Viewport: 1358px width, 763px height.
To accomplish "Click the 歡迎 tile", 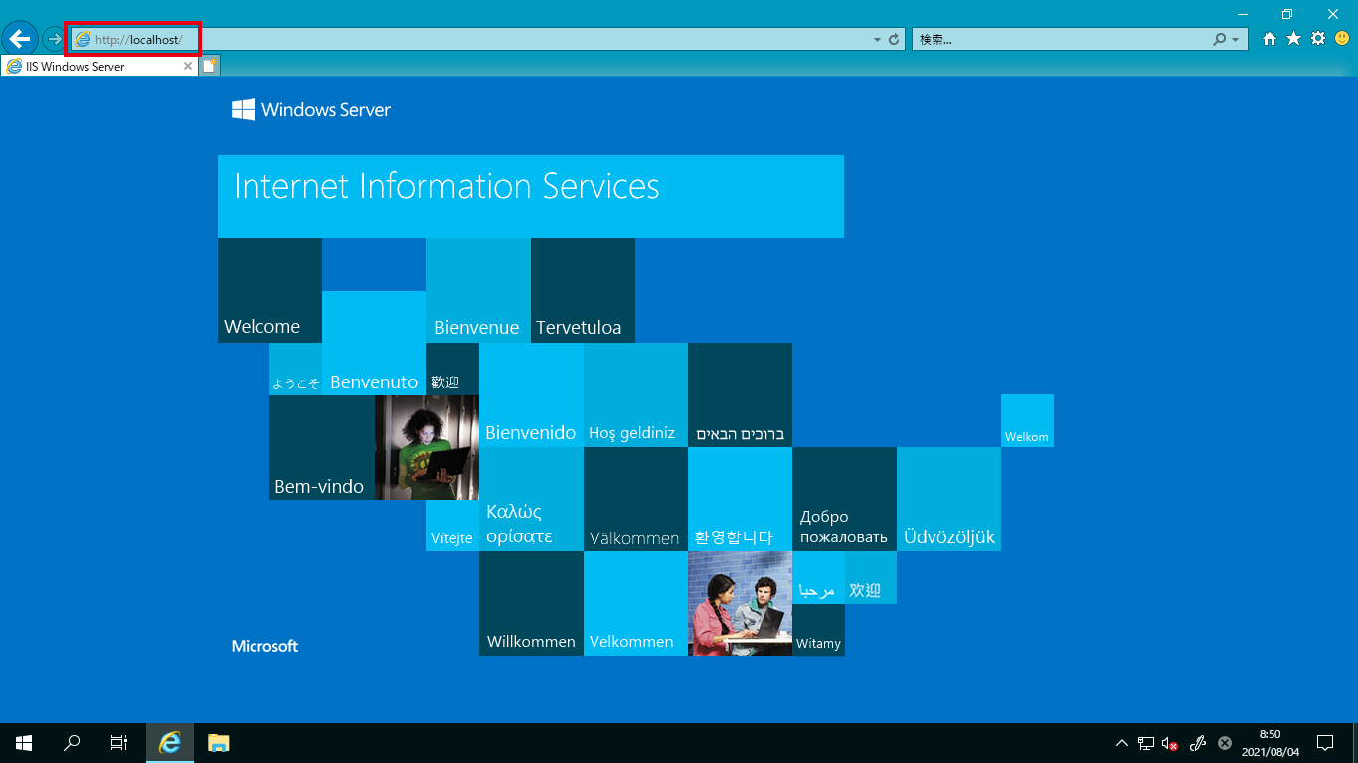I will [452, 369].
